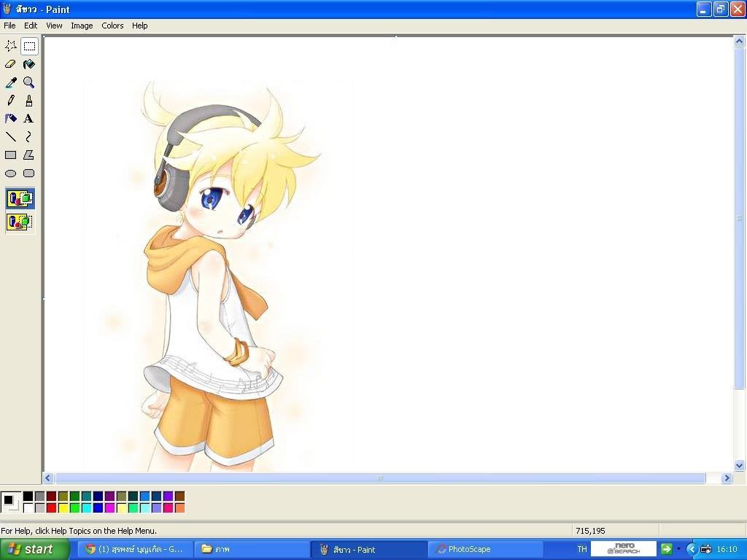The height and width of the screenshot is (560, 747).
Task: Click the status bar help message text
Action: coord(79,531)
